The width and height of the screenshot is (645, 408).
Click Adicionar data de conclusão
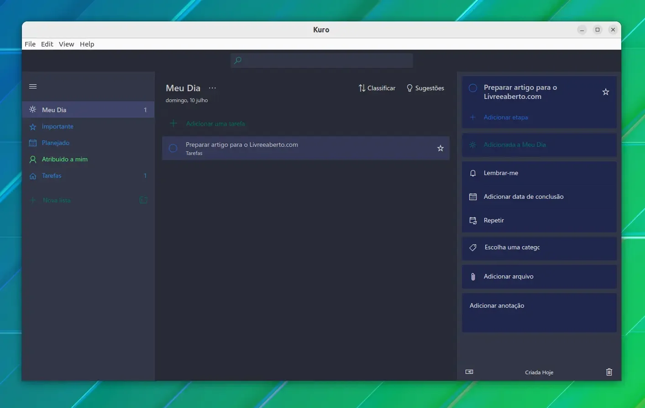pyautogui.click(x=539, y=196)
